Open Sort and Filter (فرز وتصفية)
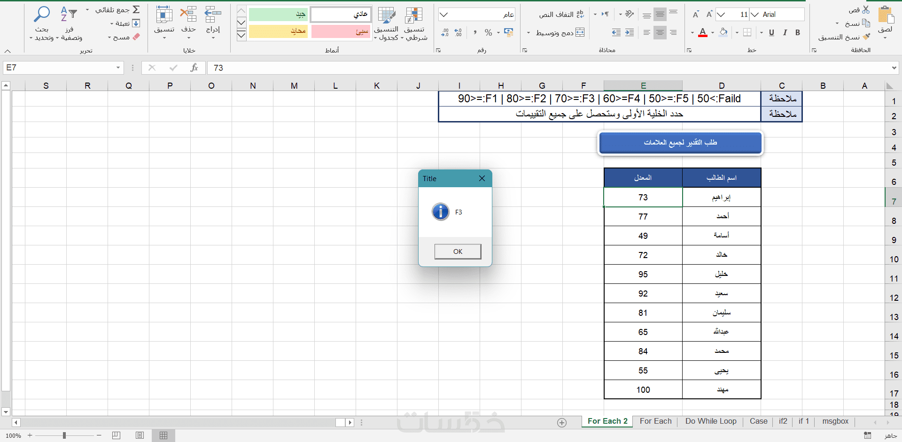902x442 pixels. pos(69,23)
